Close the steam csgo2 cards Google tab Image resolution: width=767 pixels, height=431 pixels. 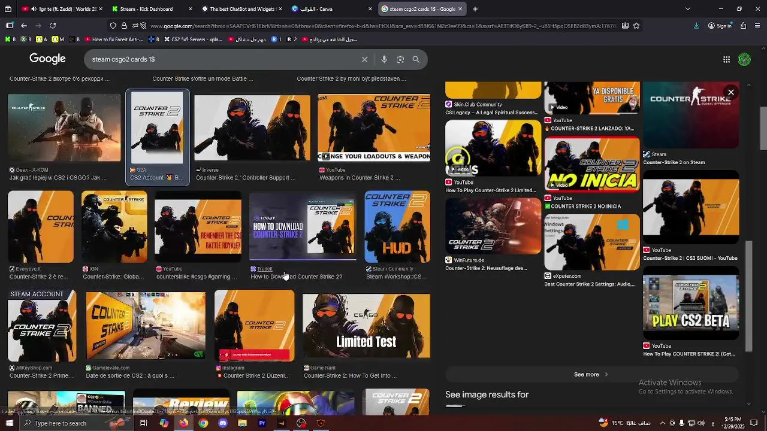460,9
